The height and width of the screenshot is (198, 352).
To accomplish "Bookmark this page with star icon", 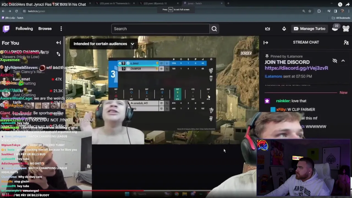I will (x=310, y=11).
